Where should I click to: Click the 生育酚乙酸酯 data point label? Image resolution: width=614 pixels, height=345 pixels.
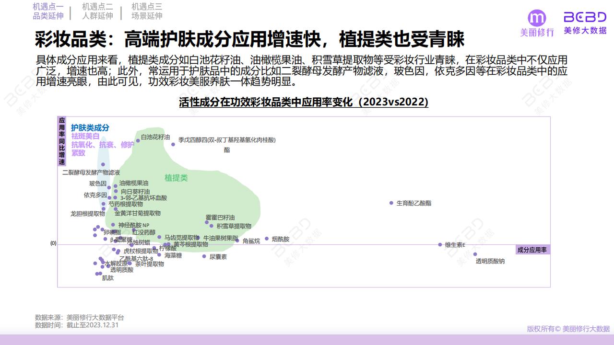tap(414, 203)
